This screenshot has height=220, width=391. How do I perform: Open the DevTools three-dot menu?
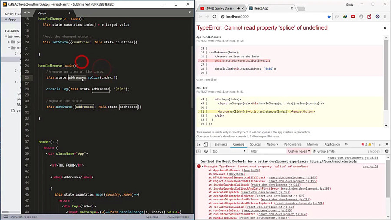(x=380, y=144)
